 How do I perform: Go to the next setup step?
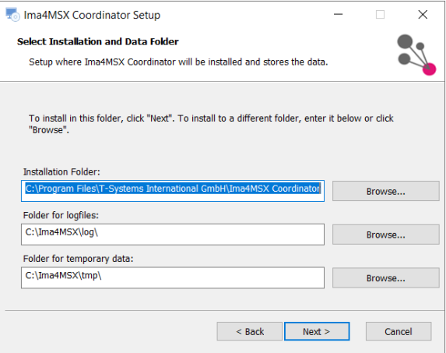tap(317, 331)
